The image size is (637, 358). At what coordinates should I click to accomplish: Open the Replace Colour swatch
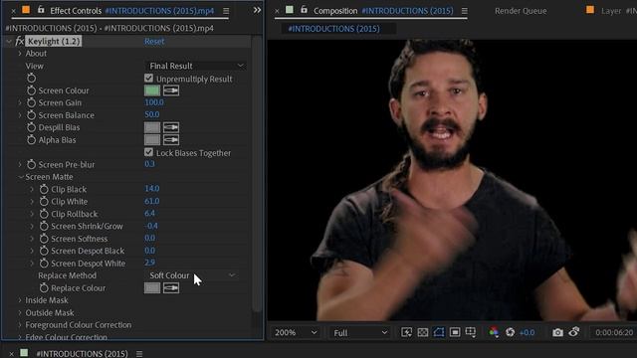click(152, 287)
